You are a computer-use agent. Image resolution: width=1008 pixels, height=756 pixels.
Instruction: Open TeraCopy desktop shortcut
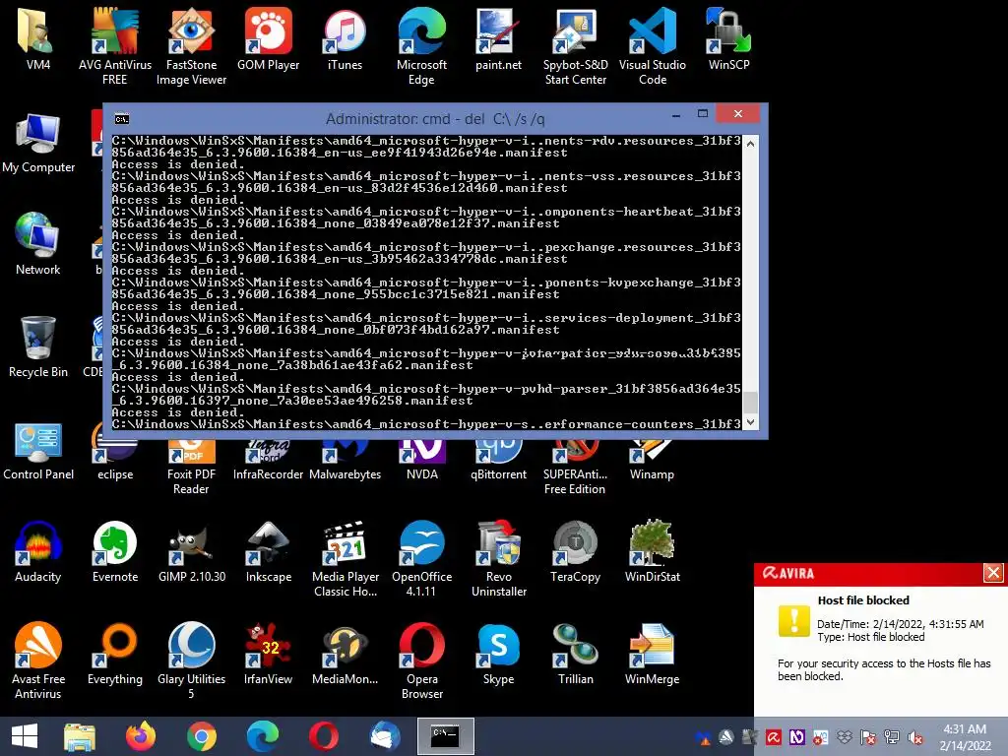[575, 551]
